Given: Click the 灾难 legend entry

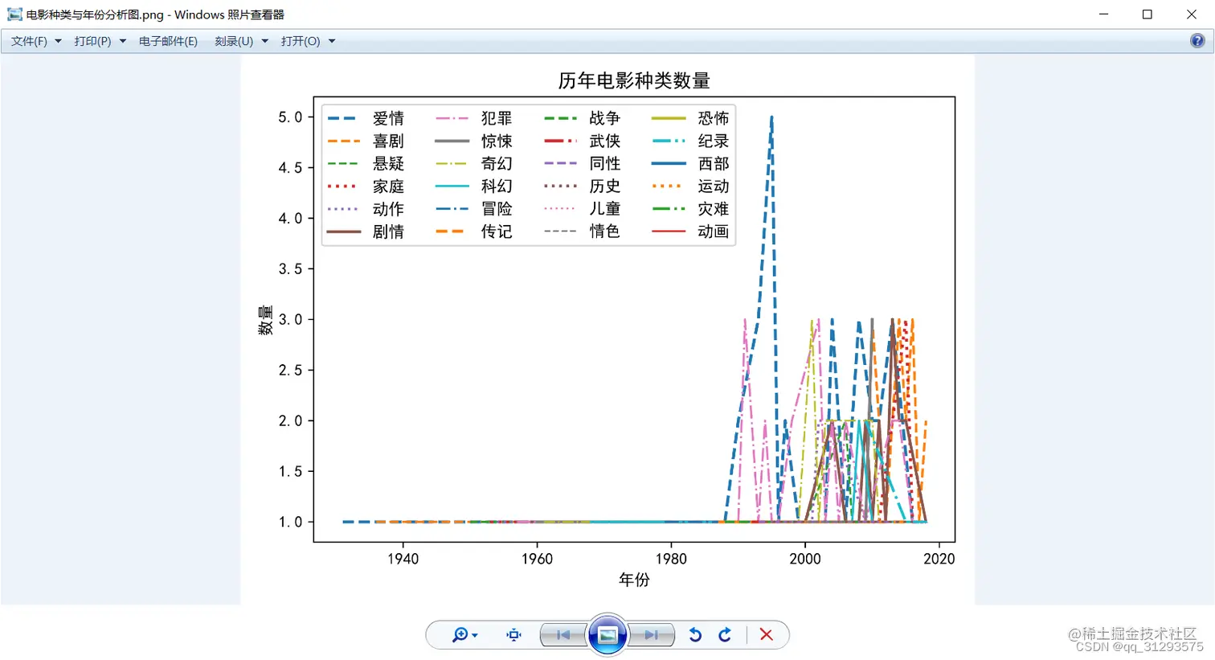Looking at the screenshot, I should [x=691, y=209].
